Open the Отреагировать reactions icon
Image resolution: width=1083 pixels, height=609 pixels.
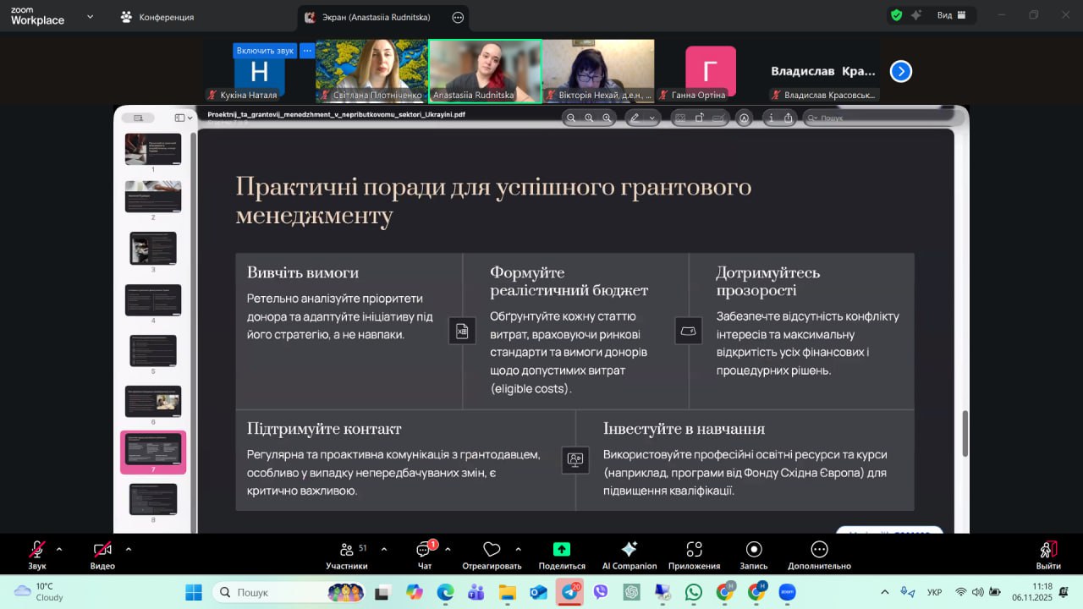click(x=492, y=550)
